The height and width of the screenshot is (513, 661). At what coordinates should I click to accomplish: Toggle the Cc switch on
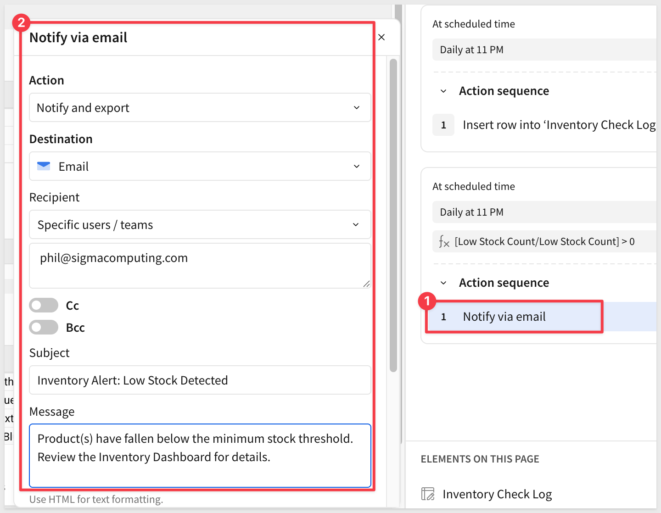[x=44, y=305]
